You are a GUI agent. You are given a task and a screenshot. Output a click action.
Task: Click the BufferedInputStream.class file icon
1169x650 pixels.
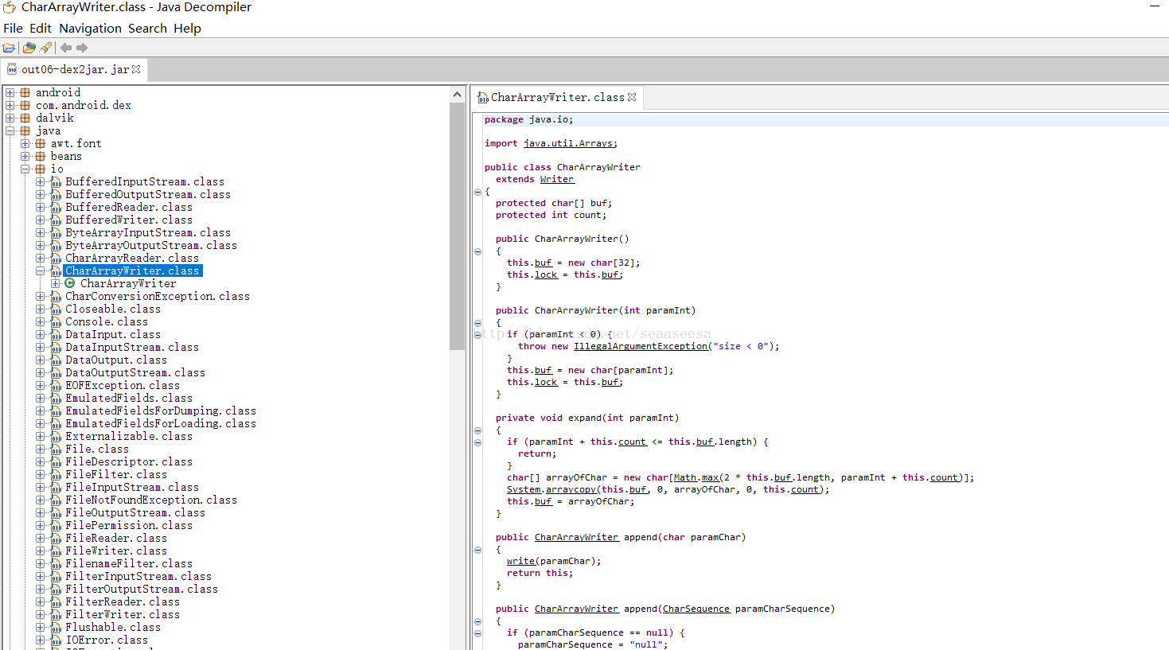tap(56, 181)
